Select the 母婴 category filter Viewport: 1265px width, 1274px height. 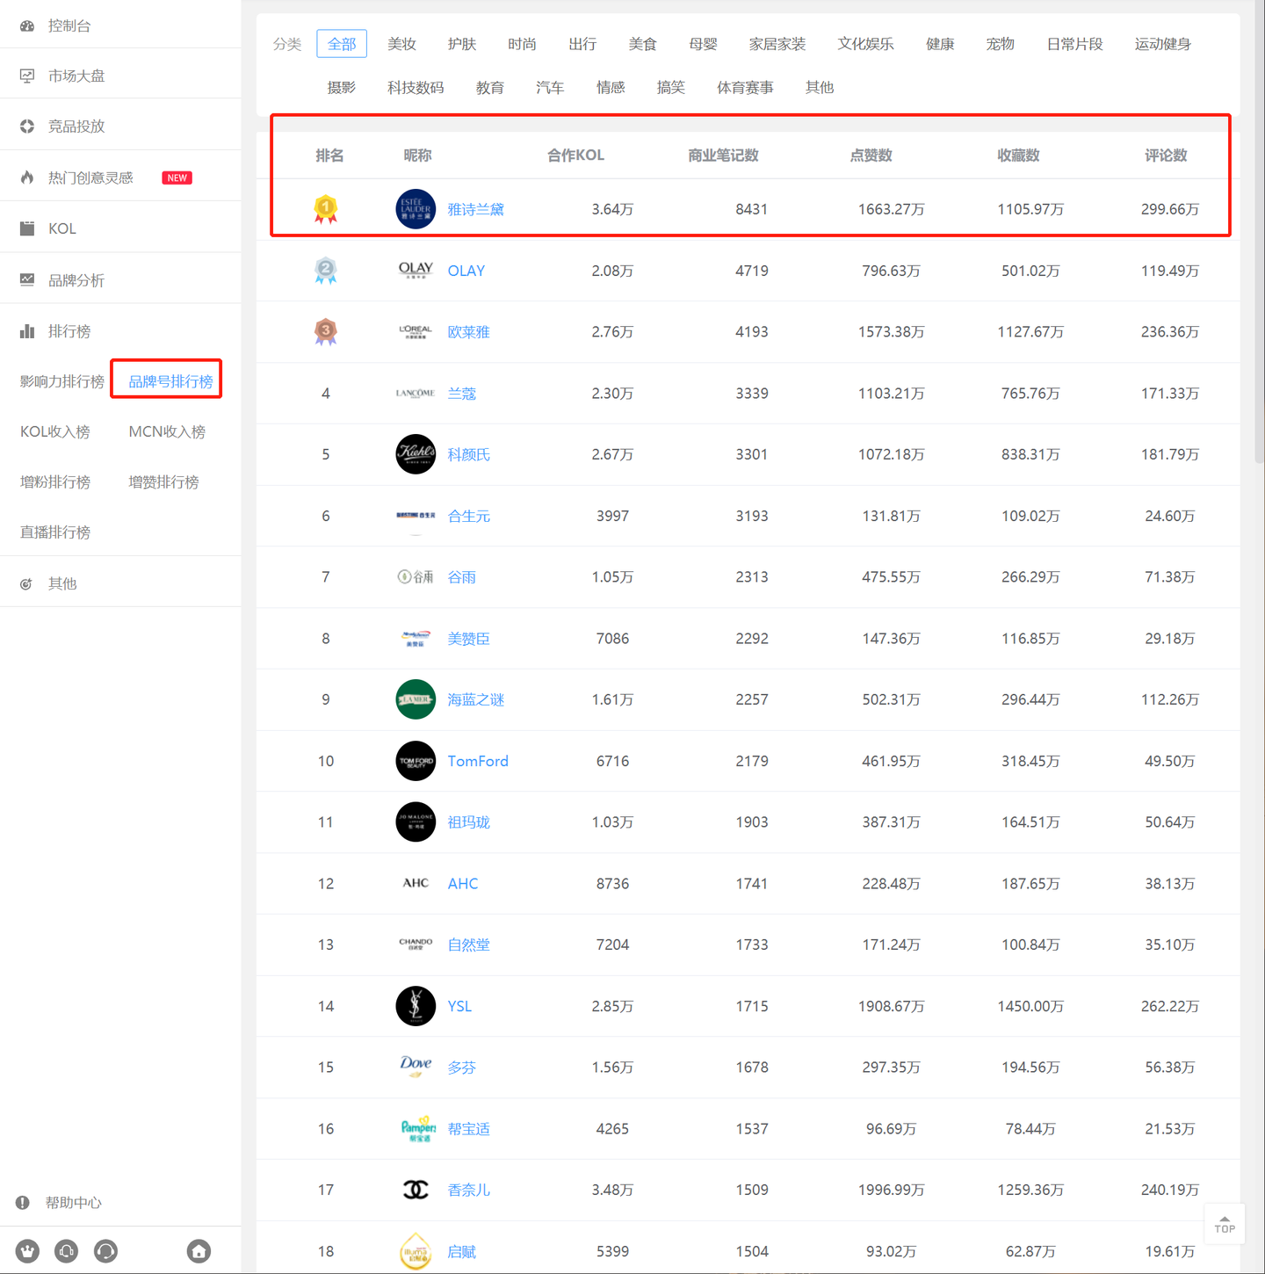[x=703, y=44]
